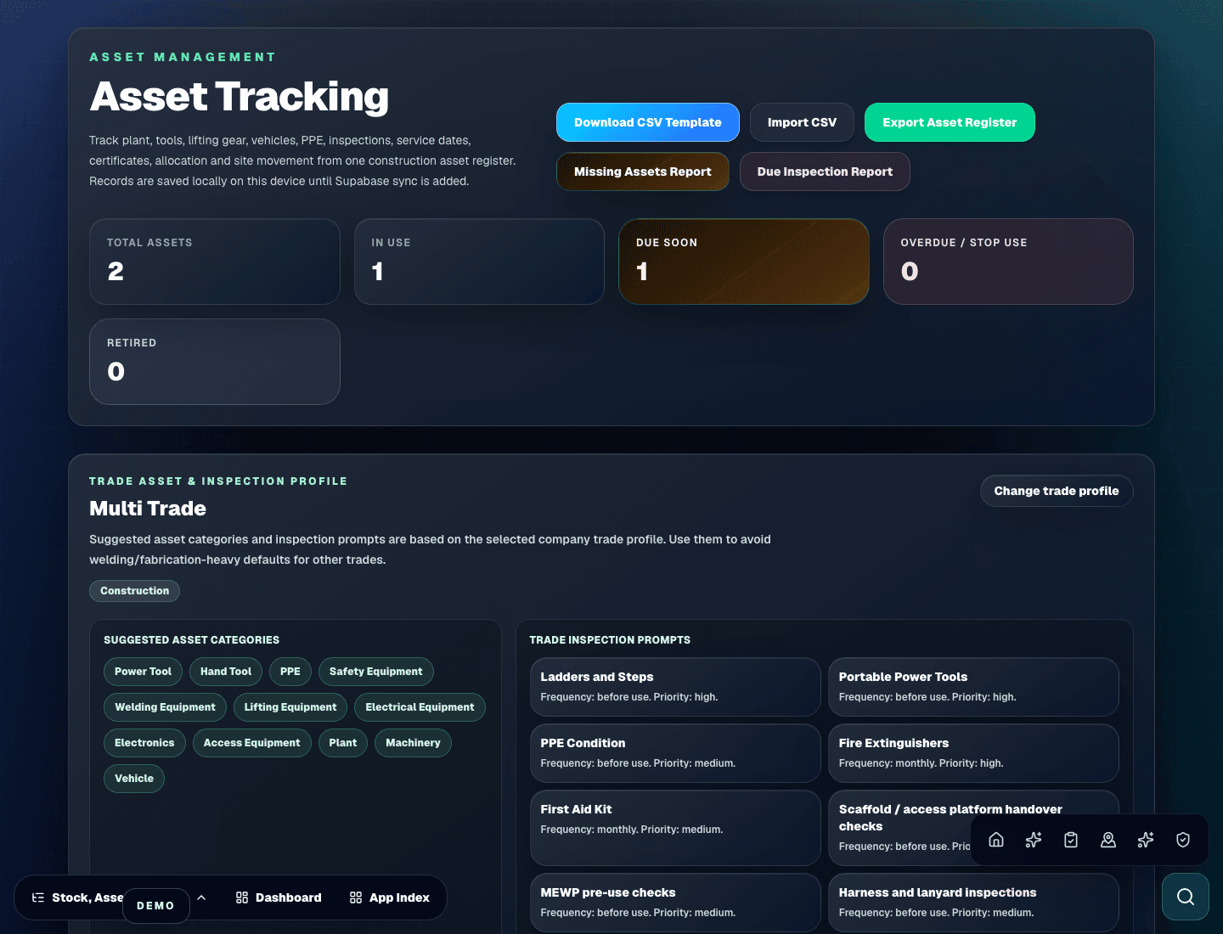The height and width of the screenshot is (934, 1223).
Task: Select the Total Assets stat card
Action: tap(215, 262)
